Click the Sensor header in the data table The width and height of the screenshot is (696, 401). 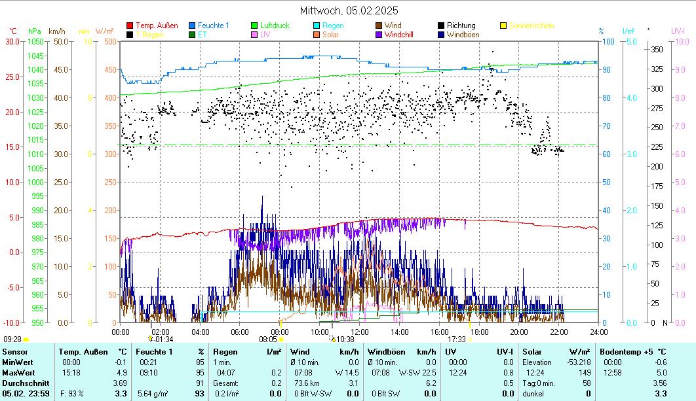(x=15, y=352)
